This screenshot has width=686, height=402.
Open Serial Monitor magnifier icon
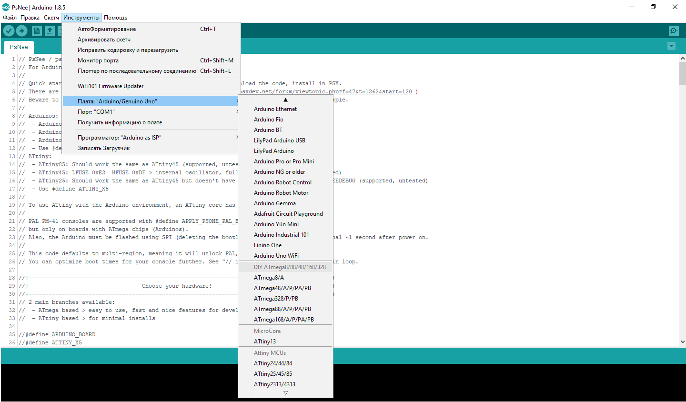(x=674, y=31)
